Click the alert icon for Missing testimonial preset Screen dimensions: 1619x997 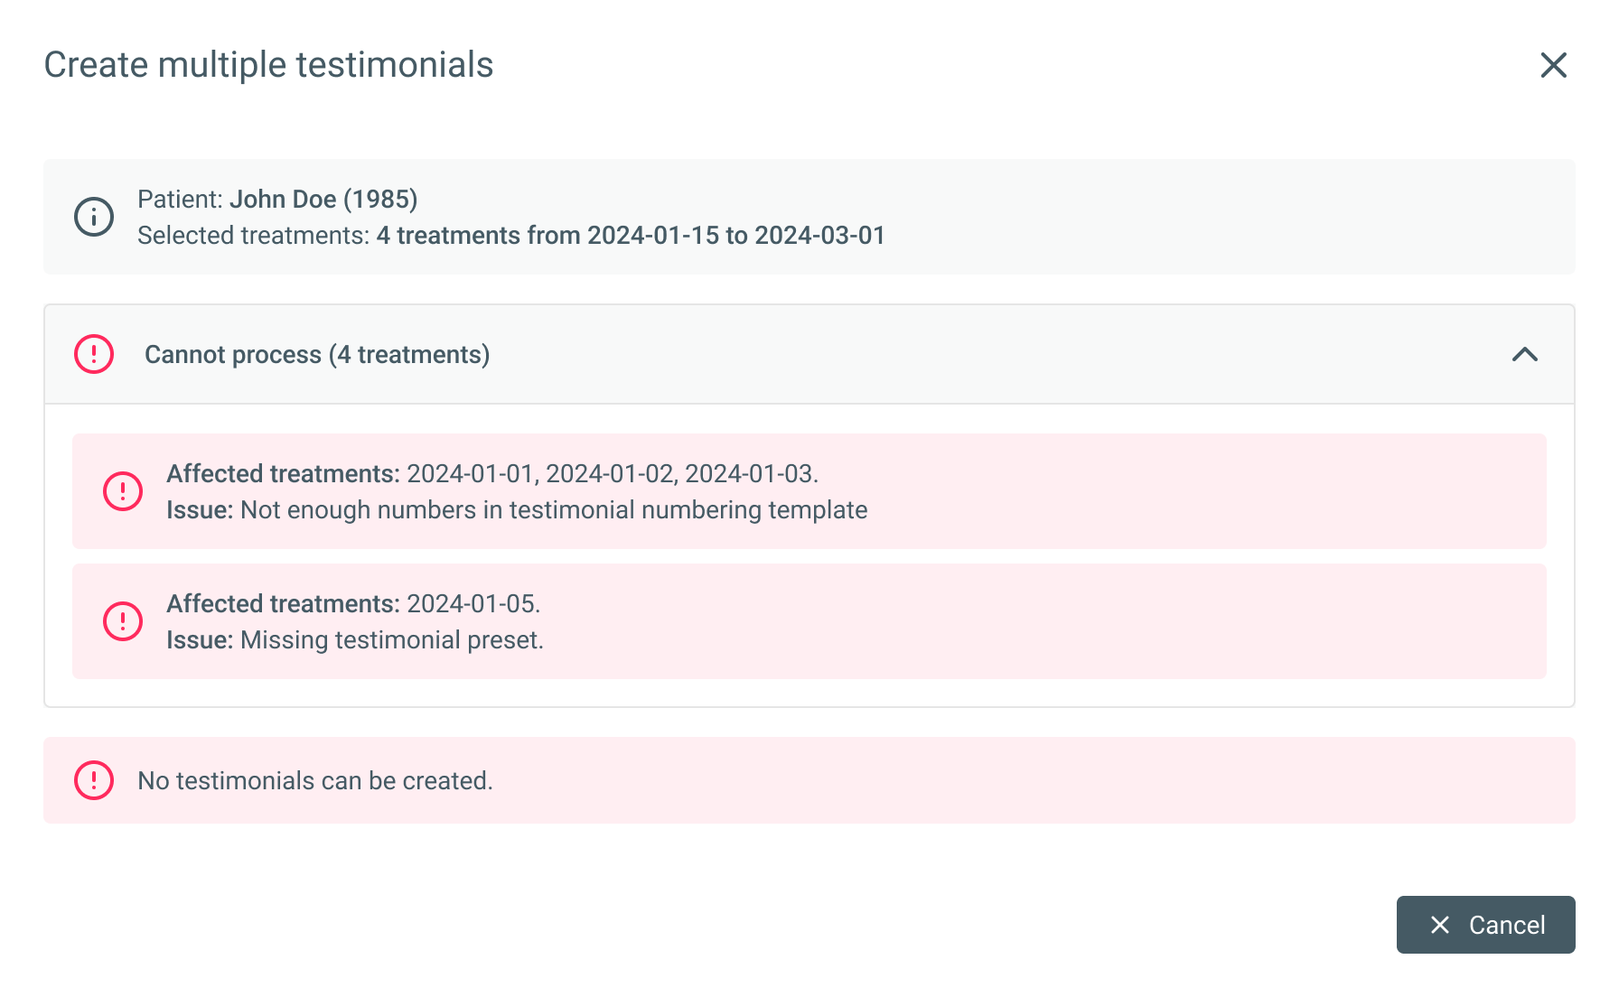(123, 621)
